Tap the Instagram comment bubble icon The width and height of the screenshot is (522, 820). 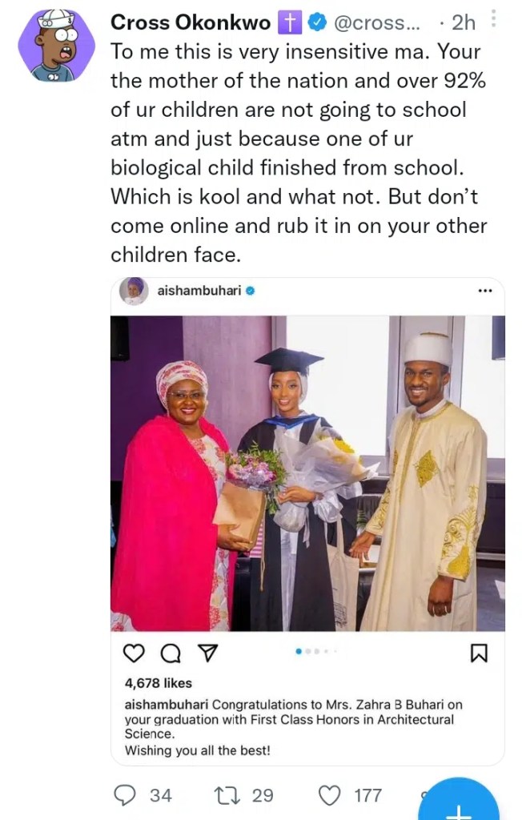pos(171,654)
